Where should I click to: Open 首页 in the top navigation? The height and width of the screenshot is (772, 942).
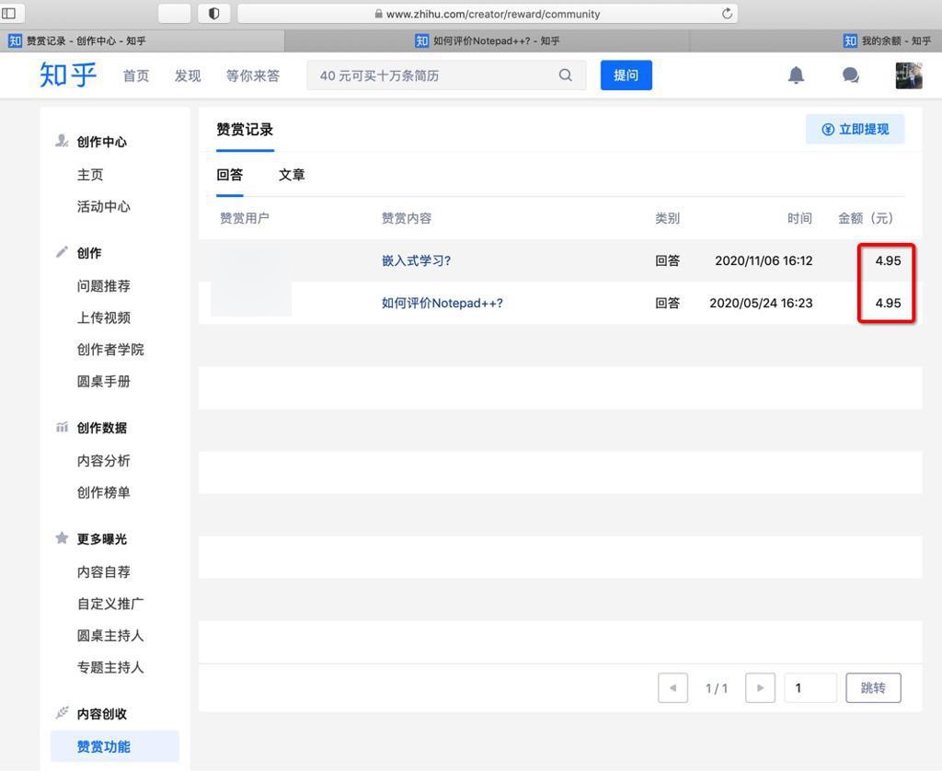[x=136, y=75]
